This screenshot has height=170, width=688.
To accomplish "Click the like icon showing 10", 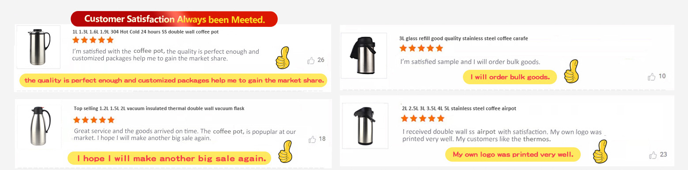I will click(x=652, y=77).
